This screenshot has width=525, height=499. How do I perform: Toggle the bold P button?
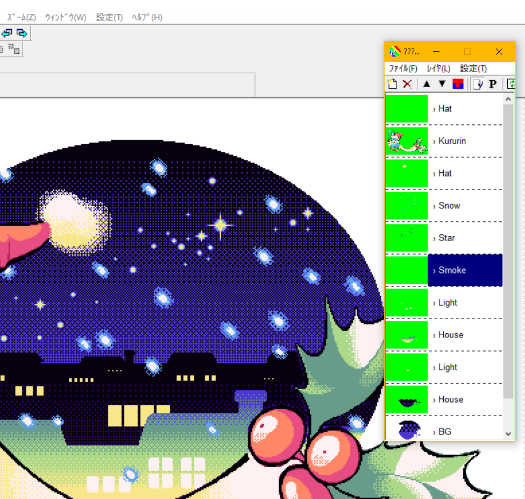493,84
